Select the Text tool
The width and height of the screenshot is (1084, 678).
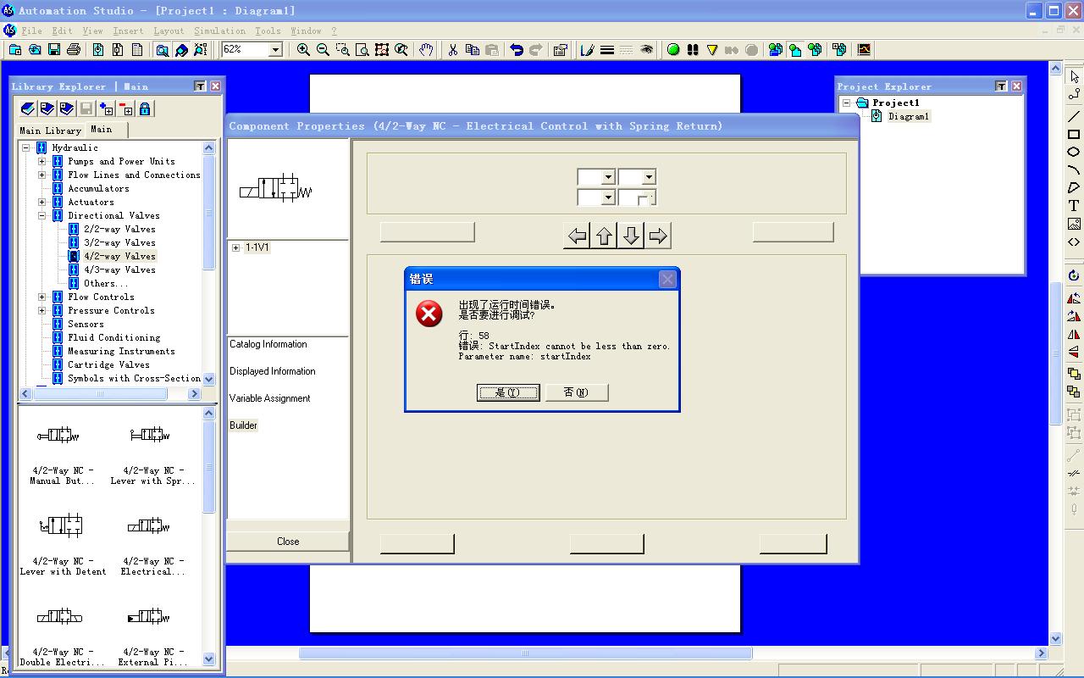pos(1074,206)
